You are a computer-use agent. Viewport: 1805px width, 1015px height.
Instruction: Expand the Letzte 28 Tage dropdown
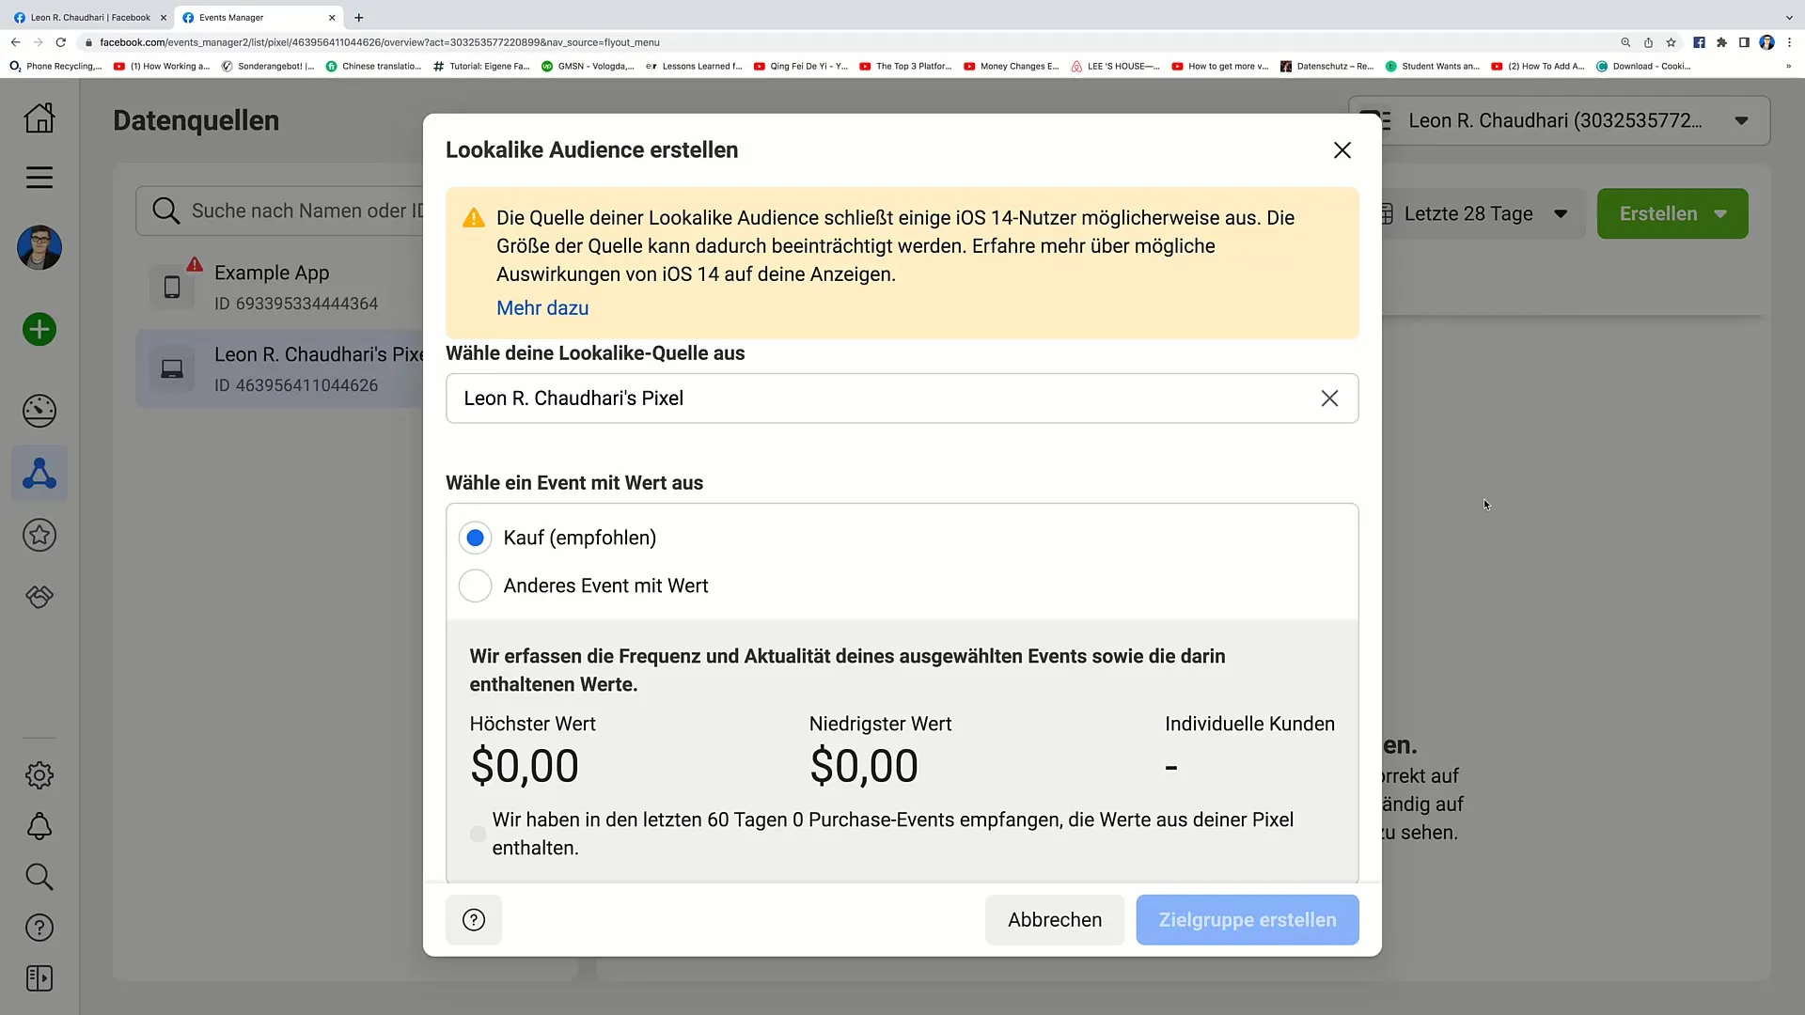(x=1477, y=213)
